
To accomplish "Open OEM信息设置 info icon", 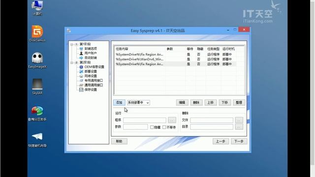I will pyautogui.click(x=81, y=67).
